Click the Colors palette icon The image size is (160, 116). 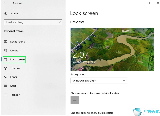coord(5,50)
